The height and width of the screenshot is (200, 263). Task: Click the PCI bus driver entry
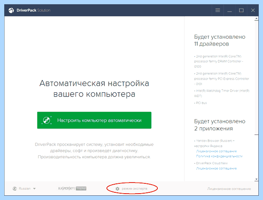point(201,103)
